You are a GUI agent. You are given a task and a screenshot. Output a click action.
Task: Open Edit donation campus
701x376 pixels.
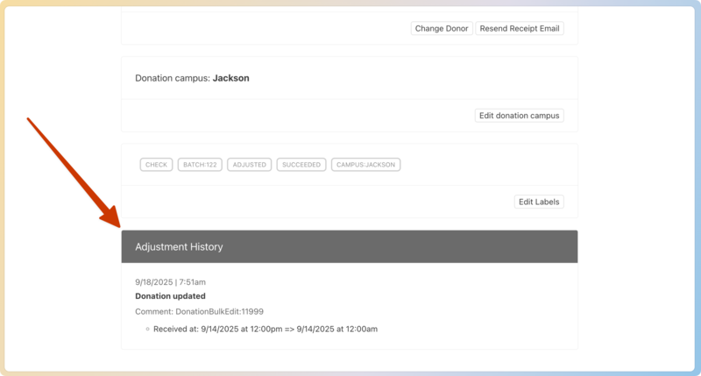[520, 115]
